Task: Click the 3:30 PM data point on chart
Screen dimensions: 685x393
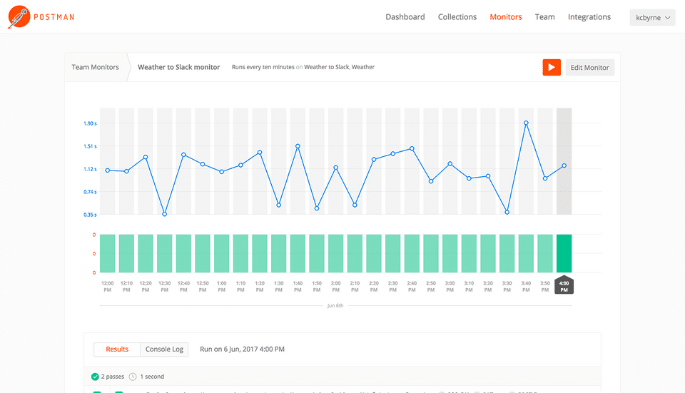Action: (x=507, y=213)
